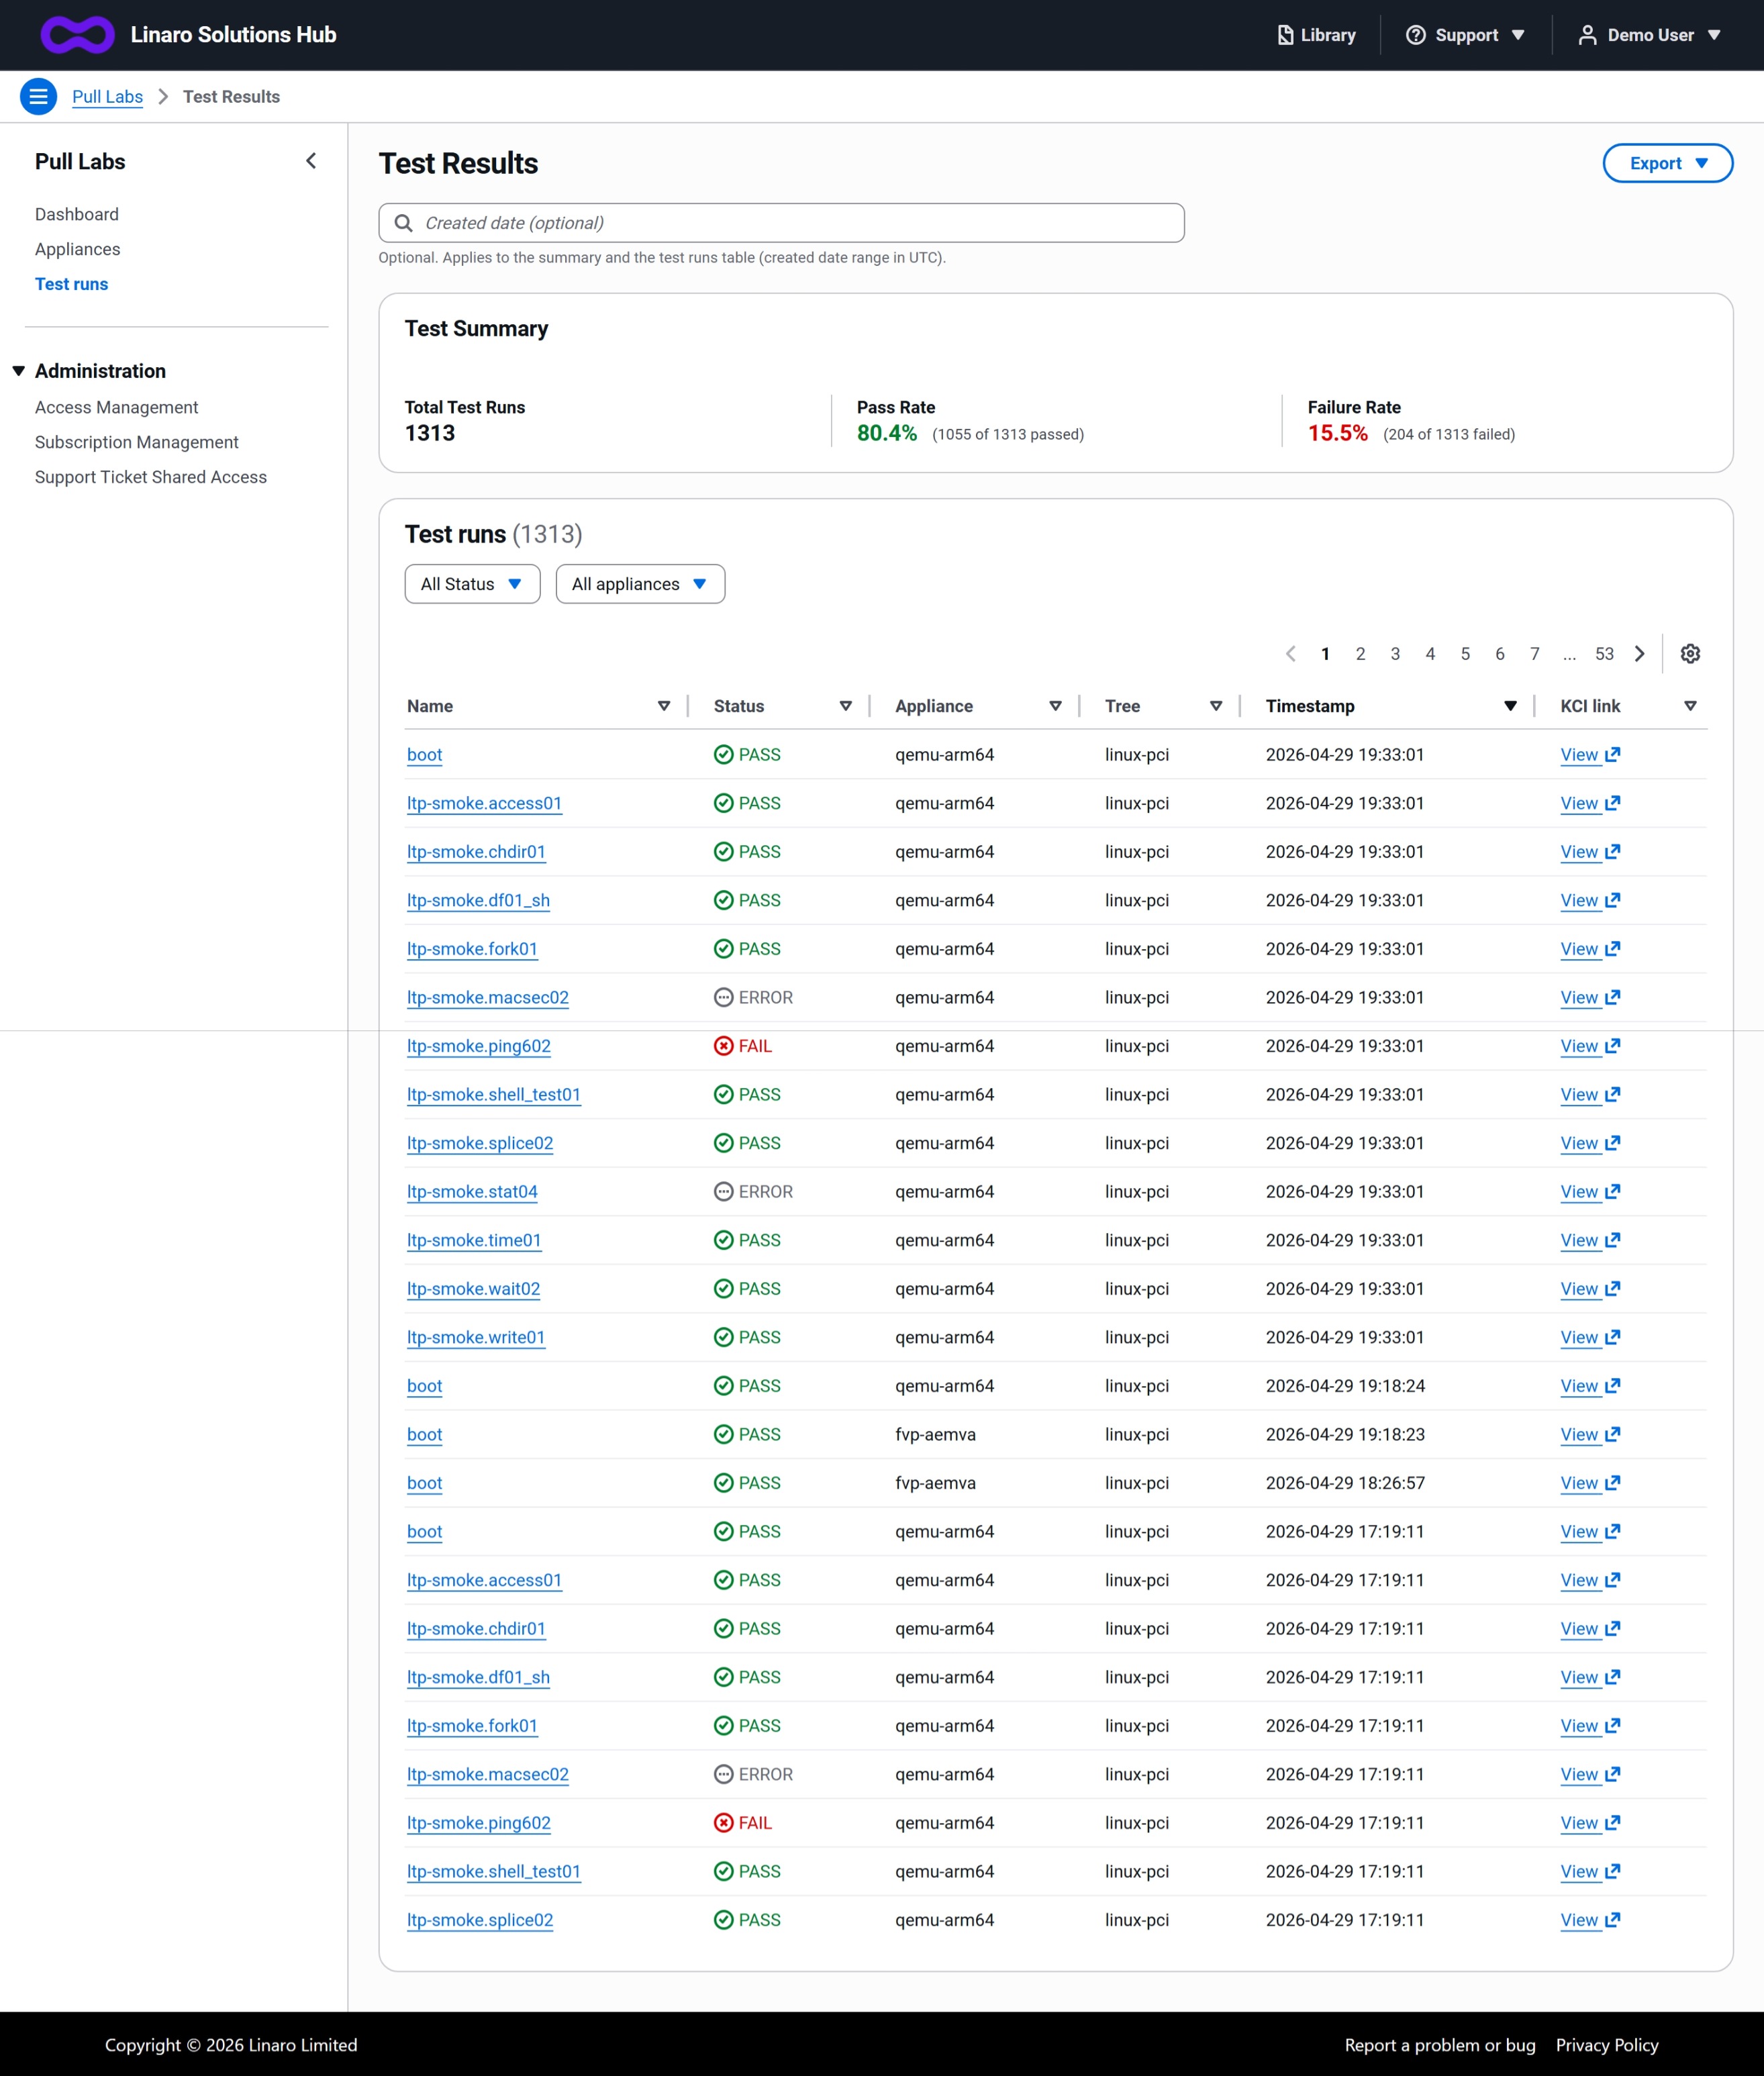Viewport: 1764px width, 2076px height.
Task: Click FAIL icon for ltp-smoke.ping602 17:19:11
Action: coord(723,1823)
